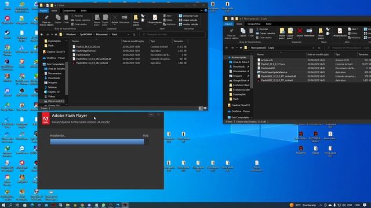Open address history dropdown in Nova pasta window
Image resolution: width=371 pixels, height=208 pixels.
pos(314,48)
